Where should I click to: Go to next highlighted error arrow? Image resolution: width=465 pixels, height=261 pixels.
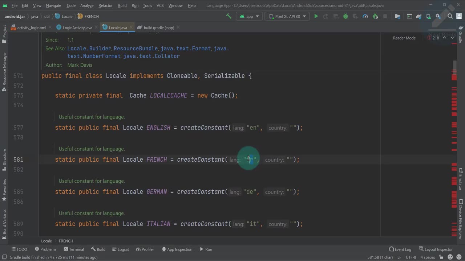pos(453,38)
